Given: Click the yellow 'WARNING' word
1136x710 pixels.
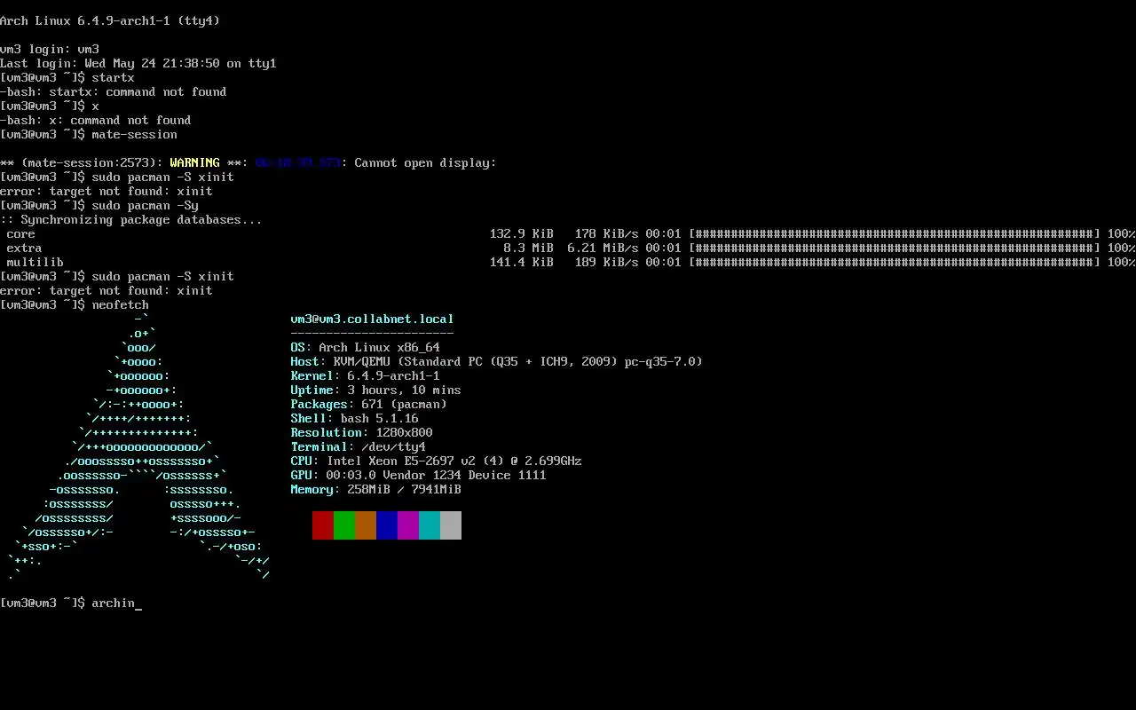Looking at the screenshot, I should pyautogui.click(x=195, y=162).
